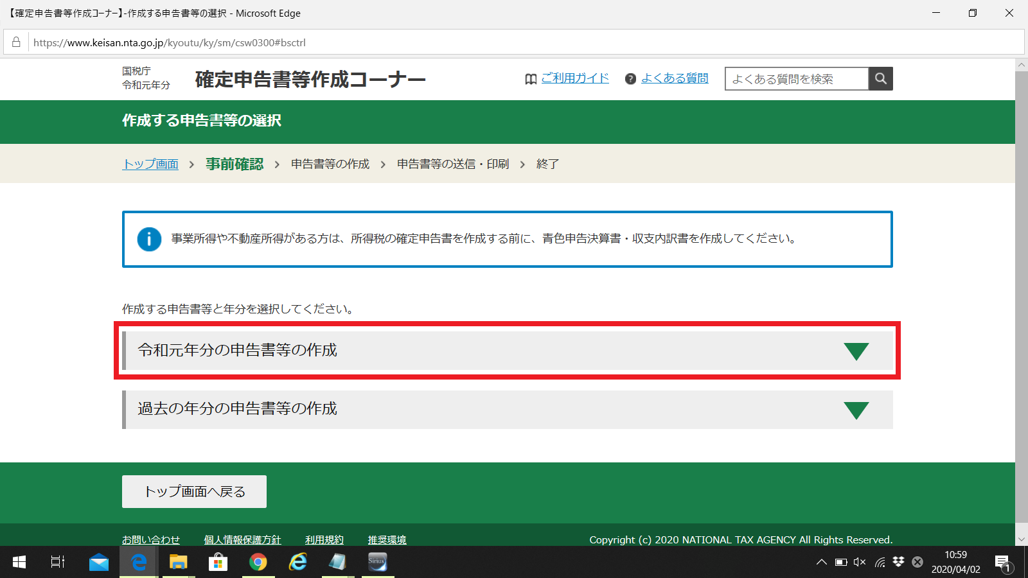Click the よくある質問 question mark icon

click(x=631, y=78)
